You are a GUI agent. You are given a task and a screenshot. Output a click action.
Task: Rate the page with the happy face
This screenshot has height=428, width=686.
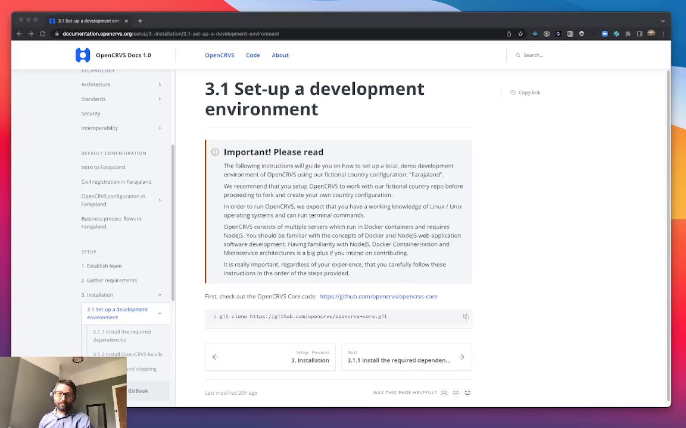tap(467, 392)
